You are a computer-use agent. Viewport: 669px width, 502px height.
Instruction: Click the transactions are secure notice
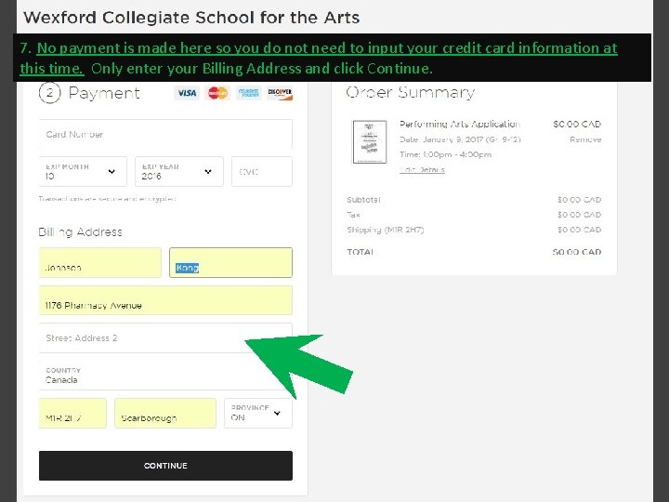pyautogui.click(x=107, y=199)
